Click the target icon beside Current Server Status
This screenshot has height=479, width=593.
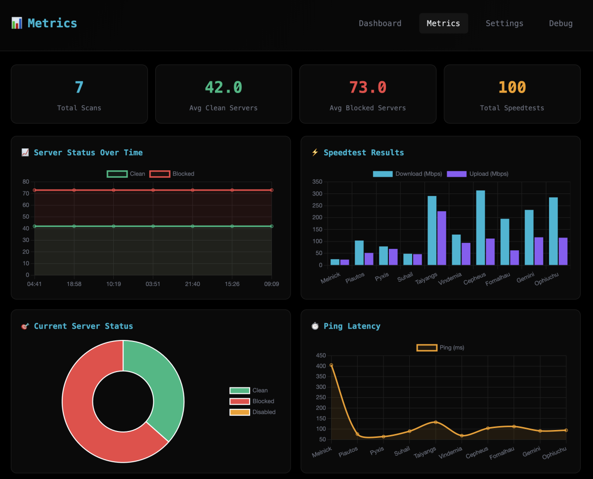(25, 327)
